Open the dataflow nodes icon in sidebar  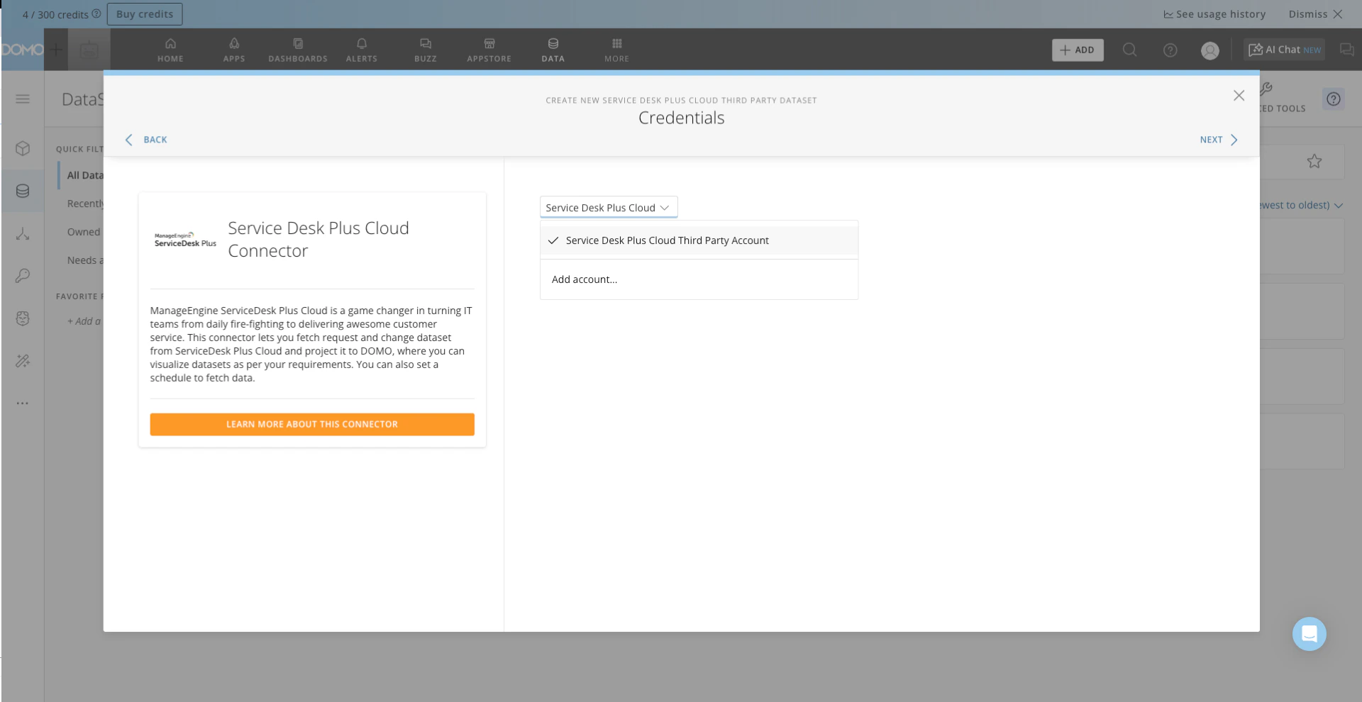pyautogui.click(x=23, y=233)
